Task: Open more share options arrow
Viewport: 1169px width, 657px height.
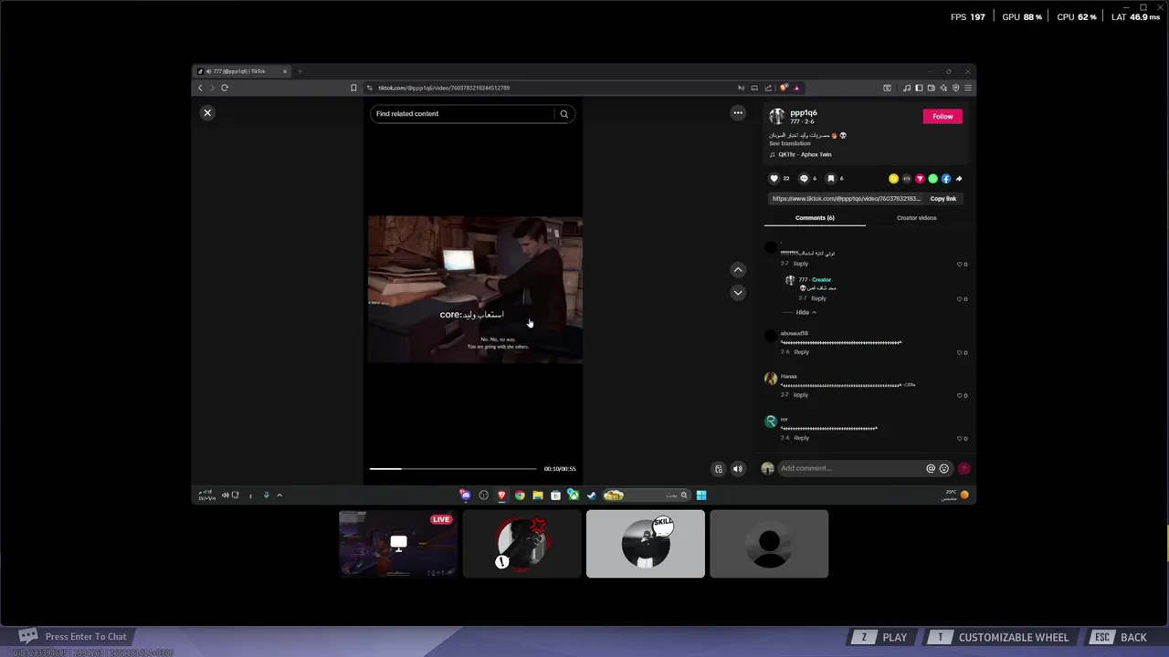Action: 959,179
